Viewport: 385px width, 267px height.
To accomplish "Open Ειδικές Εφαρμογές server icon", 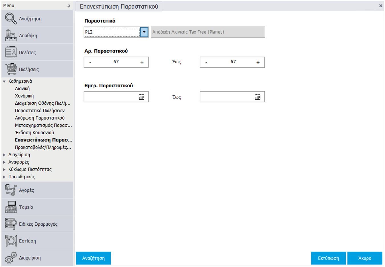I will point(11,224).
